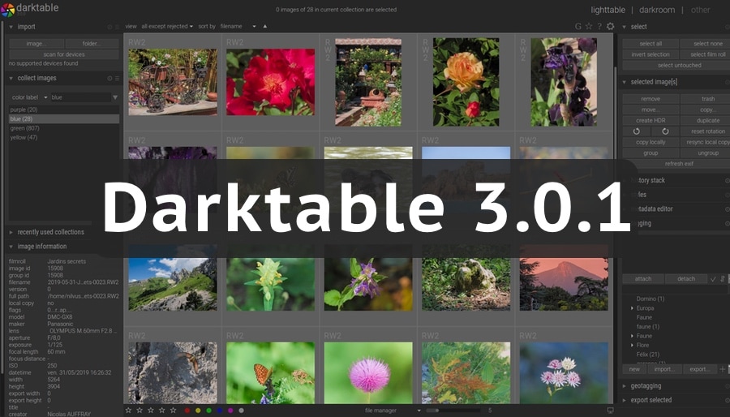Image resolution: width=730 pixels, height=417 pixels.
Task: Rate image with second star in bottom bar
Action: point(140,411)
